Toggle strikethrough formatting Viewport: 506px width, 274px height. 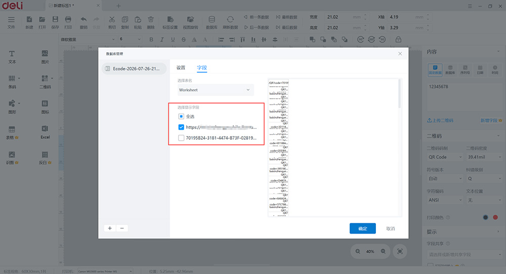click(x=184, y=40)
